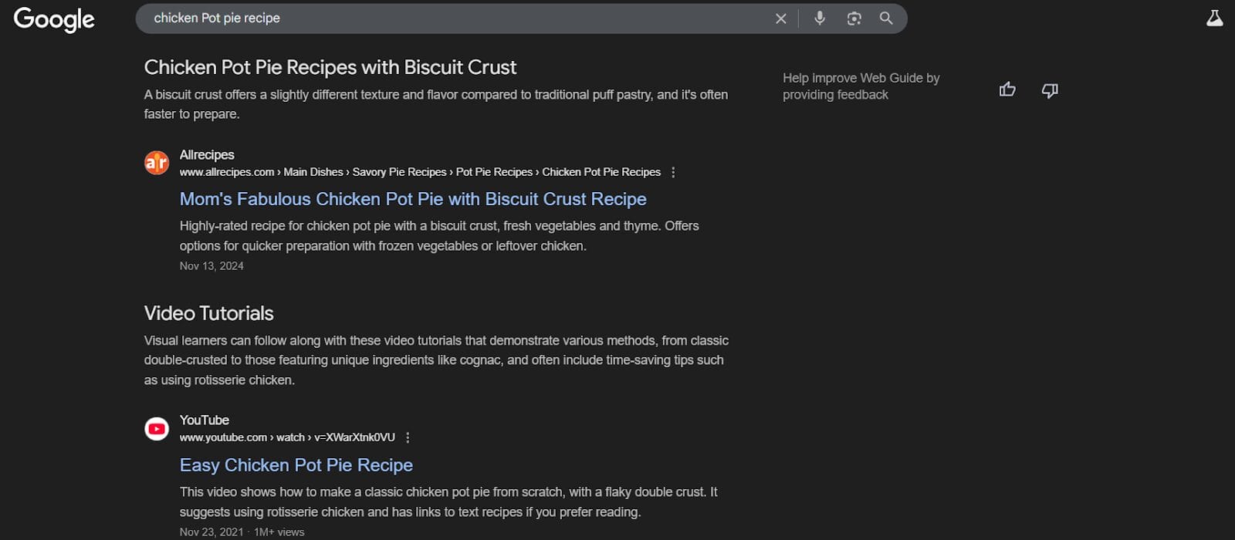
Task: Click the YouTube site favicon
Action: pyautogui.click(x=157, y=428)
